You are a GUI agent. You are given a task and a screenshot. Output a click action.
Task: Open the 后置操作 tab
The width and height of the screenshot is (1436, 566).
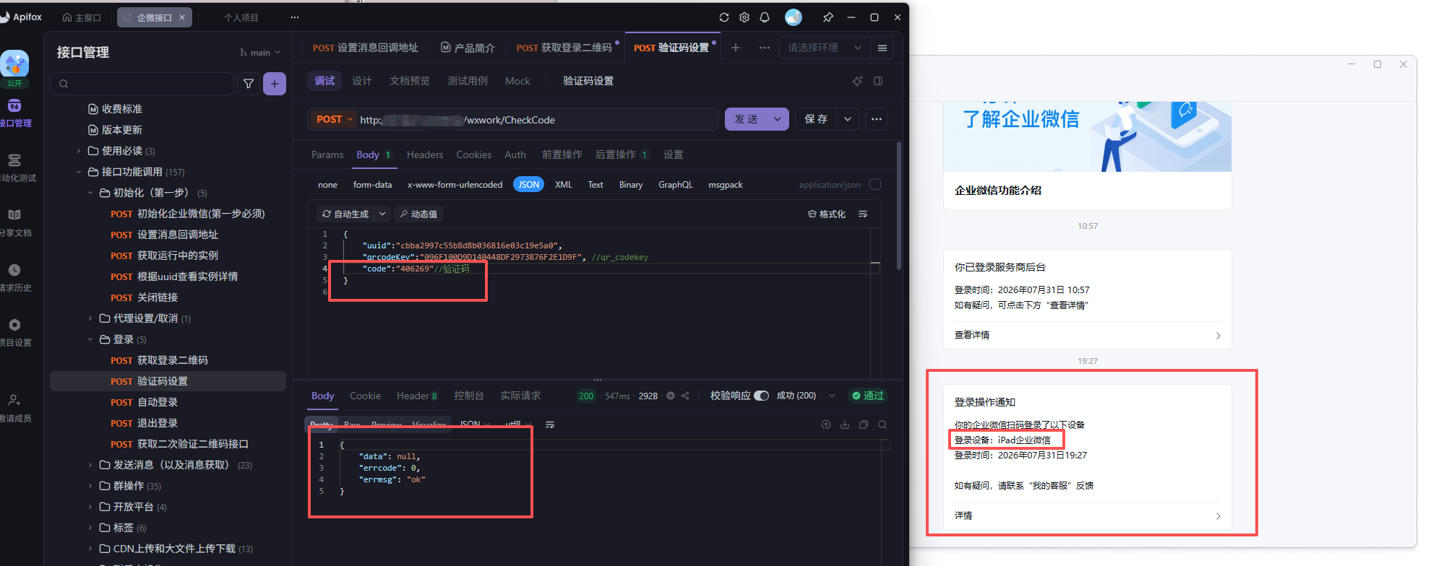pyautogui.click(x=622, y=154)
